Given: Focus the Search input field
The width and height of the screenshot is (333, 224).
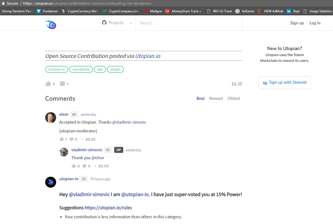Looking at the screenshot, I should [189, 23].
